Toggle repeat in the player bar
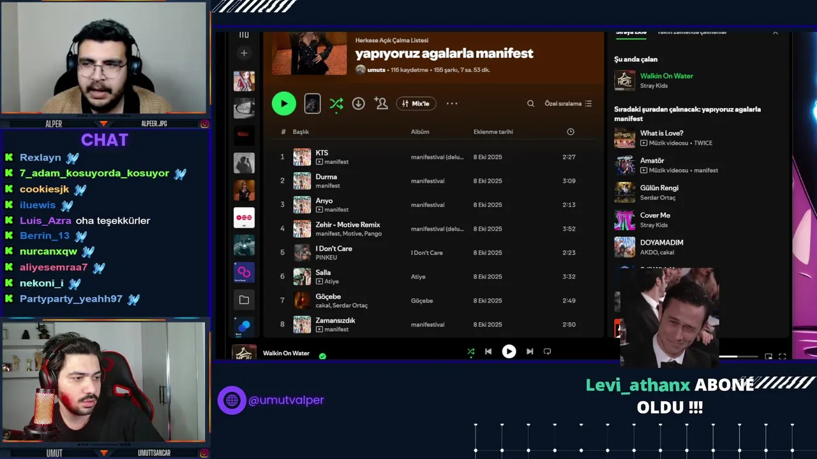The height and width of the screenshot is (459, 817). [547, 351]
